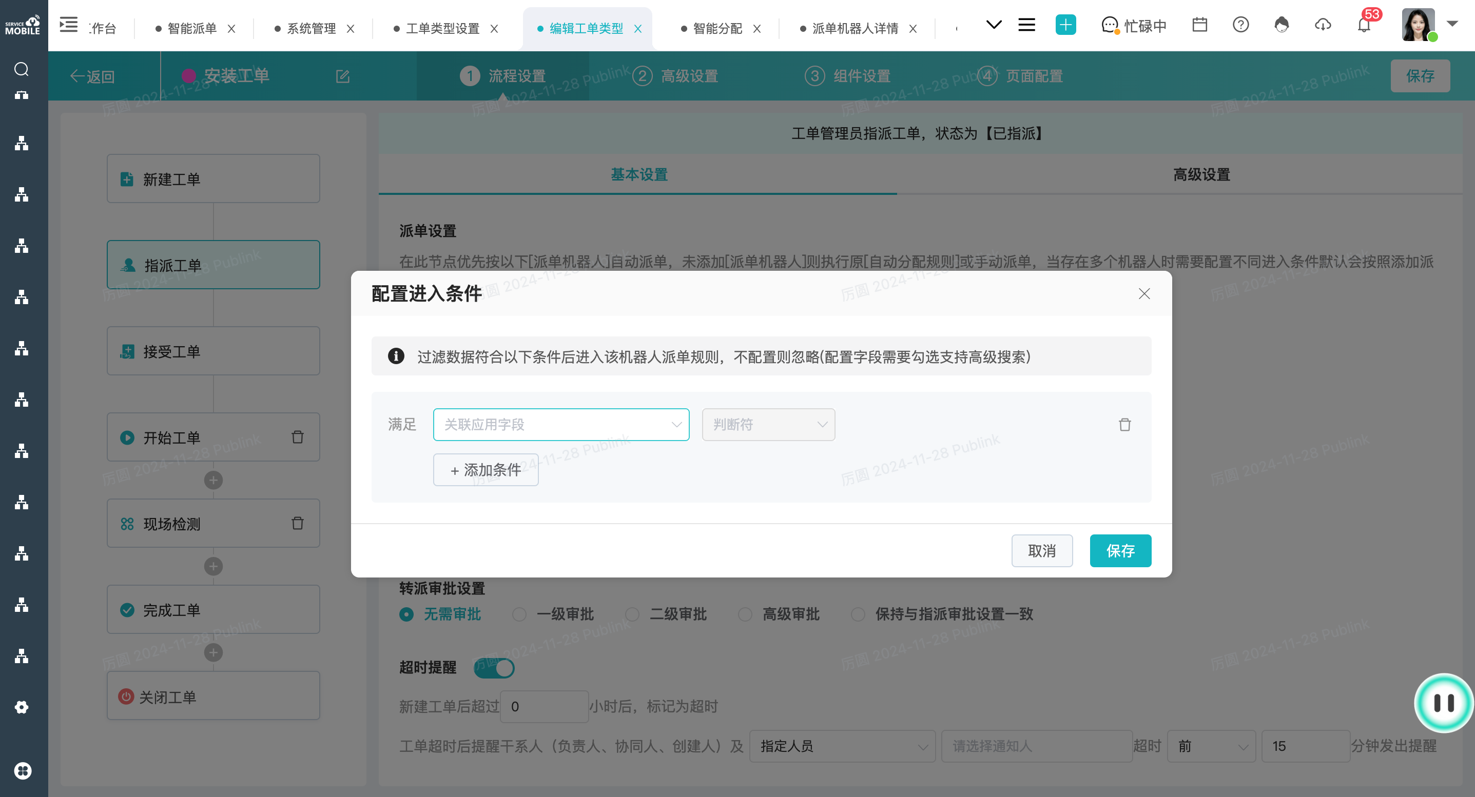
Task: Close the 派单机器人详情 tab
Action: point(913,29)
